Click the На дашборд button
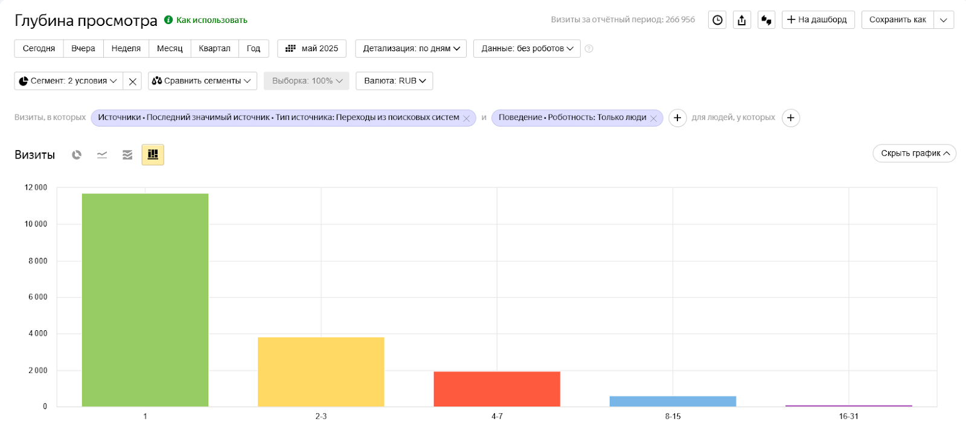 817,20
